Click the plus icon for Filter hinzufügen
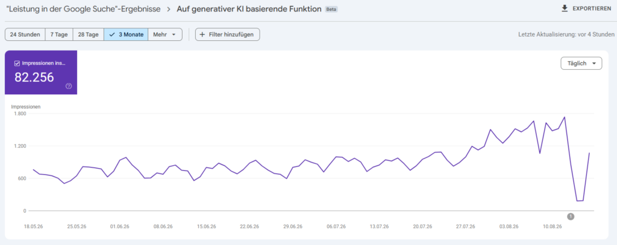 tap(202, 34)
